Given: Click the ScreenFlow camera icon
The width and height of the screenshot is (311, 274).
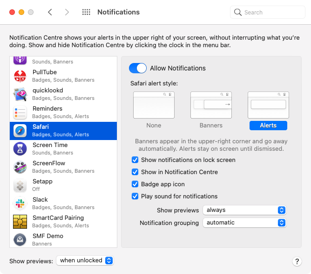Looking at the screenshot, I should 20,167.
